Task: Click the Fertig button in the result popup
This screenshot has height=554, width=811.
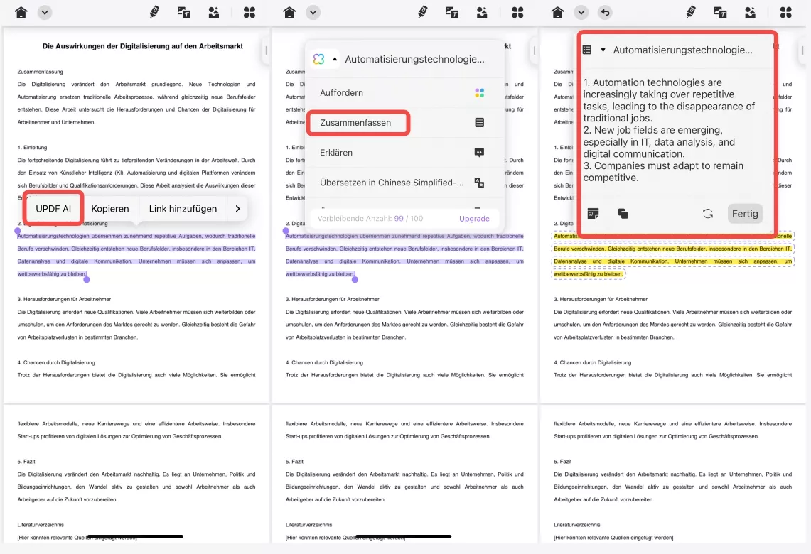Action: 745,214
